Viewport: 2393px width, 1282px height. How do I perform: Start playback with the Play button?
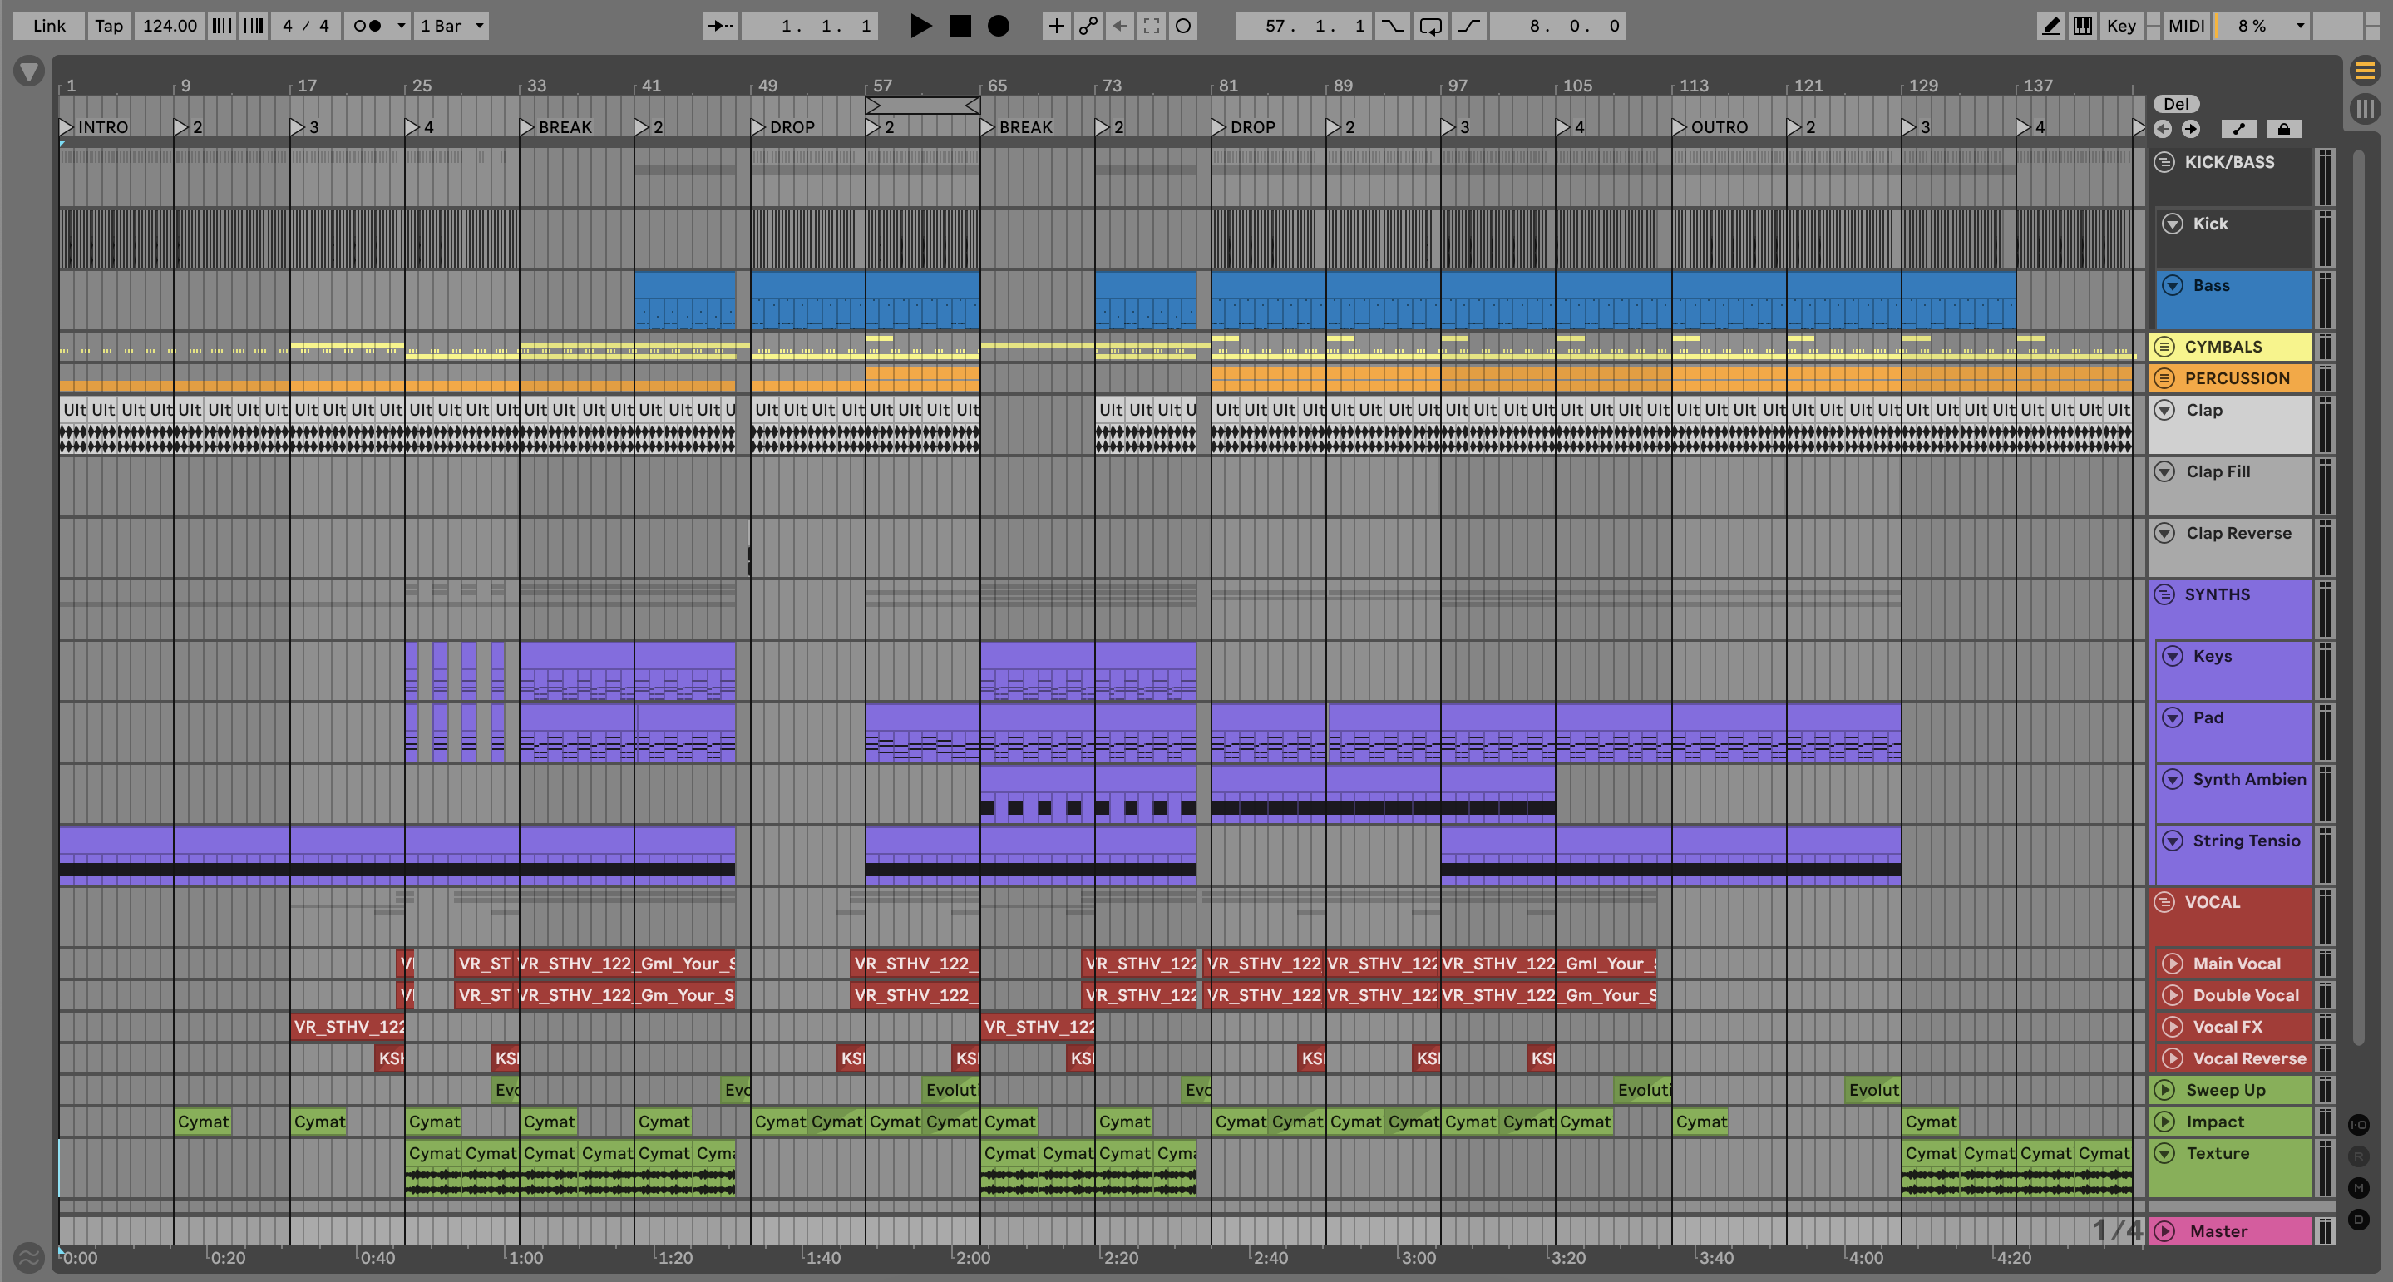(920, 26)
